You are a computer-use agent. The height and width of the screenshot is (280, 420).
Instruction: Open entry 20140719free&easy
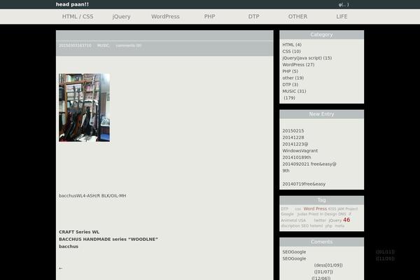tap(304, 184)
